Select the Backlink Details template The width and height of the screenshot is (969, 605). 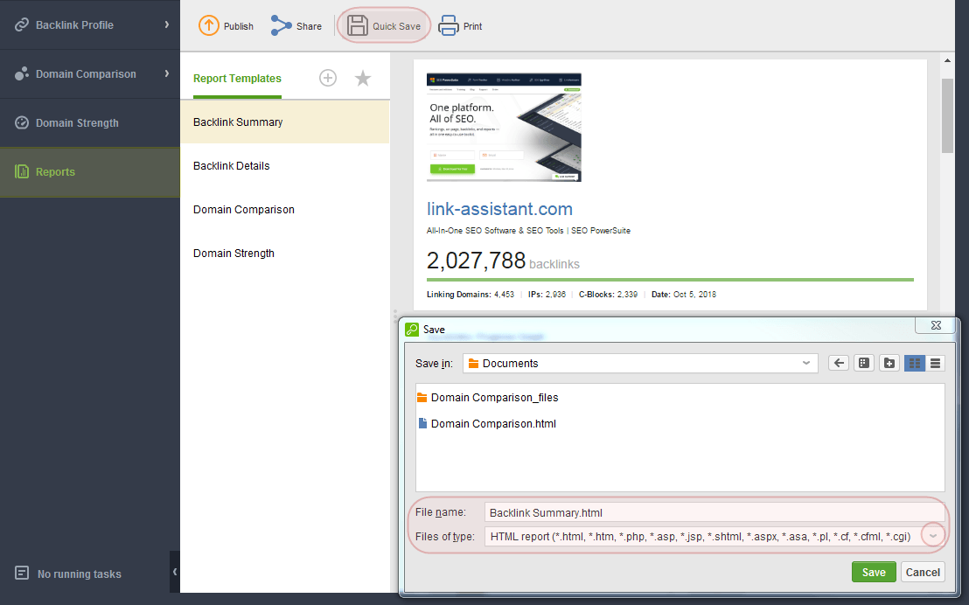pos(285,165)
